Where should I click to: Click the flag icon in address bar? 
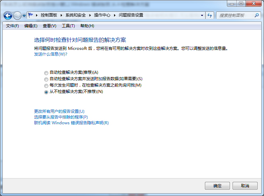31,15
